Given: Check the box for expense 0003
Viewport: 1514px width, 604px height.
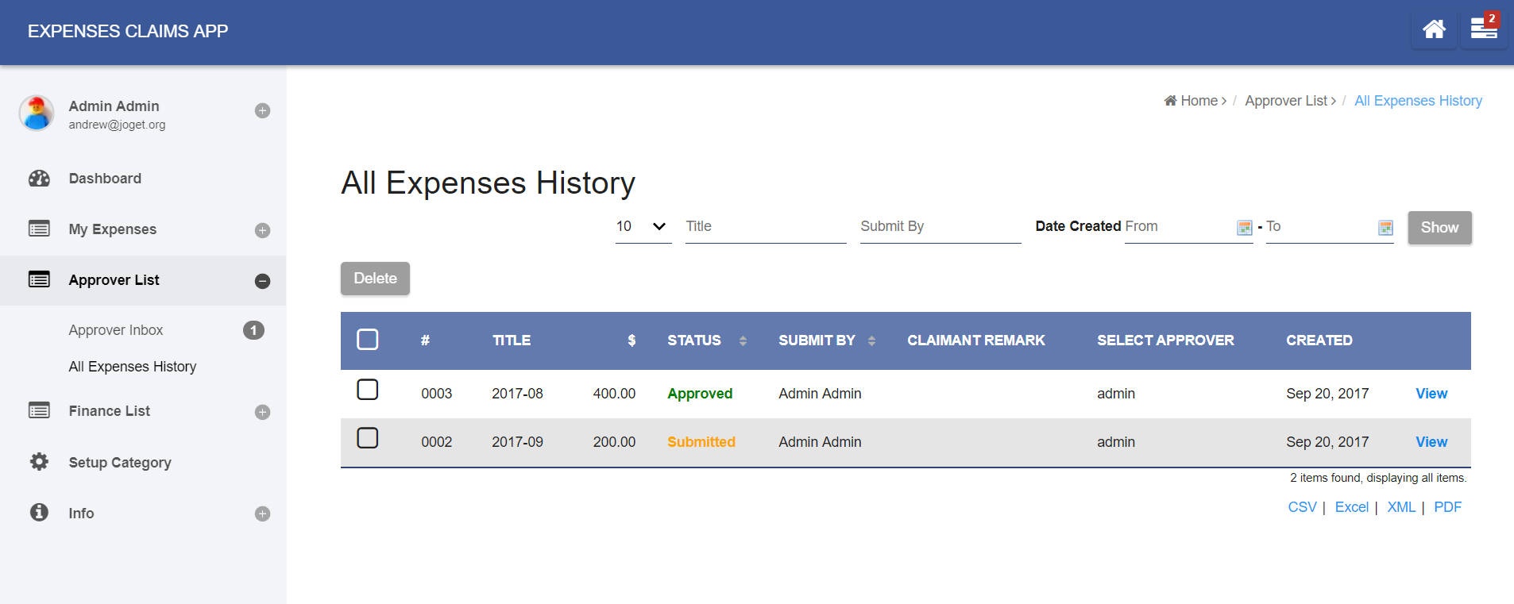Looking at the screenshot, I should 368,390.
